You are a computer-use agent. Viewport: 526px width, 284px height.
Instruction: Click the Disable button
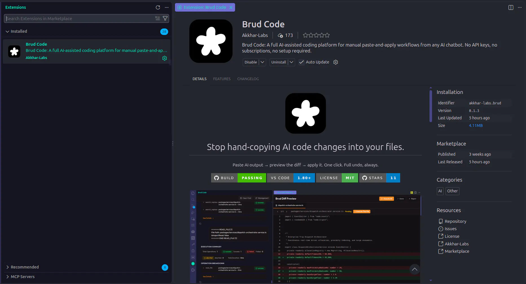coord(251,62)
